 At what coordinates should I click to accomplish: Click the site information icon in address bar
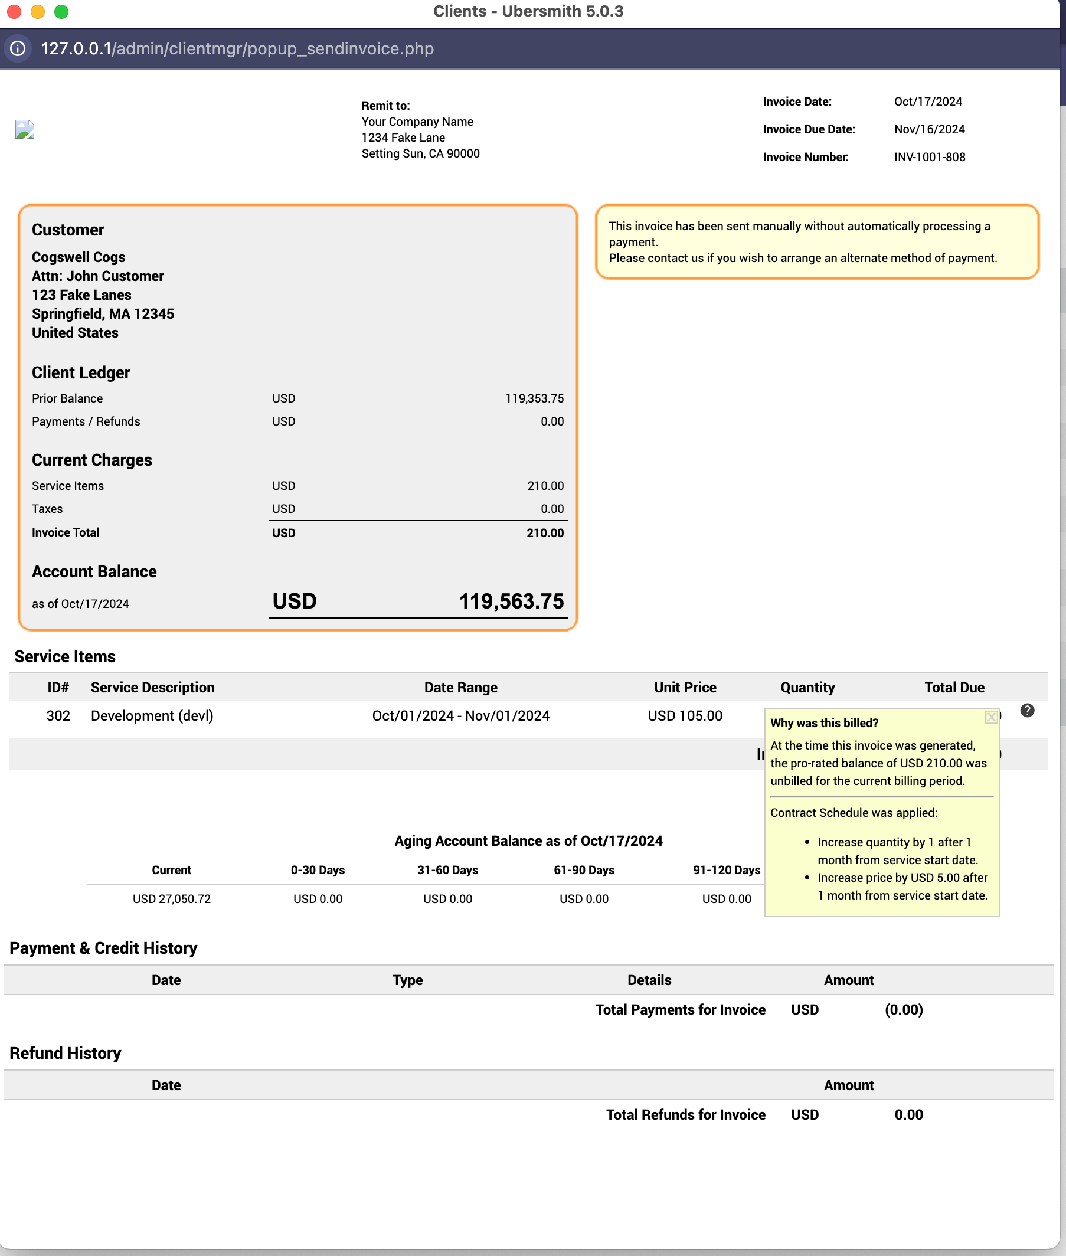coord(18,48)
